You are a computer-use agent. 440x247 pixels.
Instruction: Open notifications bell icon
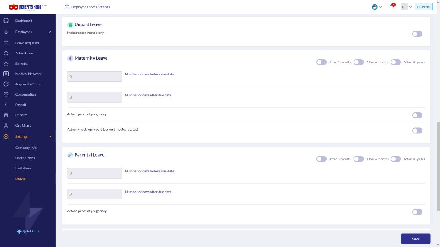click(391, 7)
